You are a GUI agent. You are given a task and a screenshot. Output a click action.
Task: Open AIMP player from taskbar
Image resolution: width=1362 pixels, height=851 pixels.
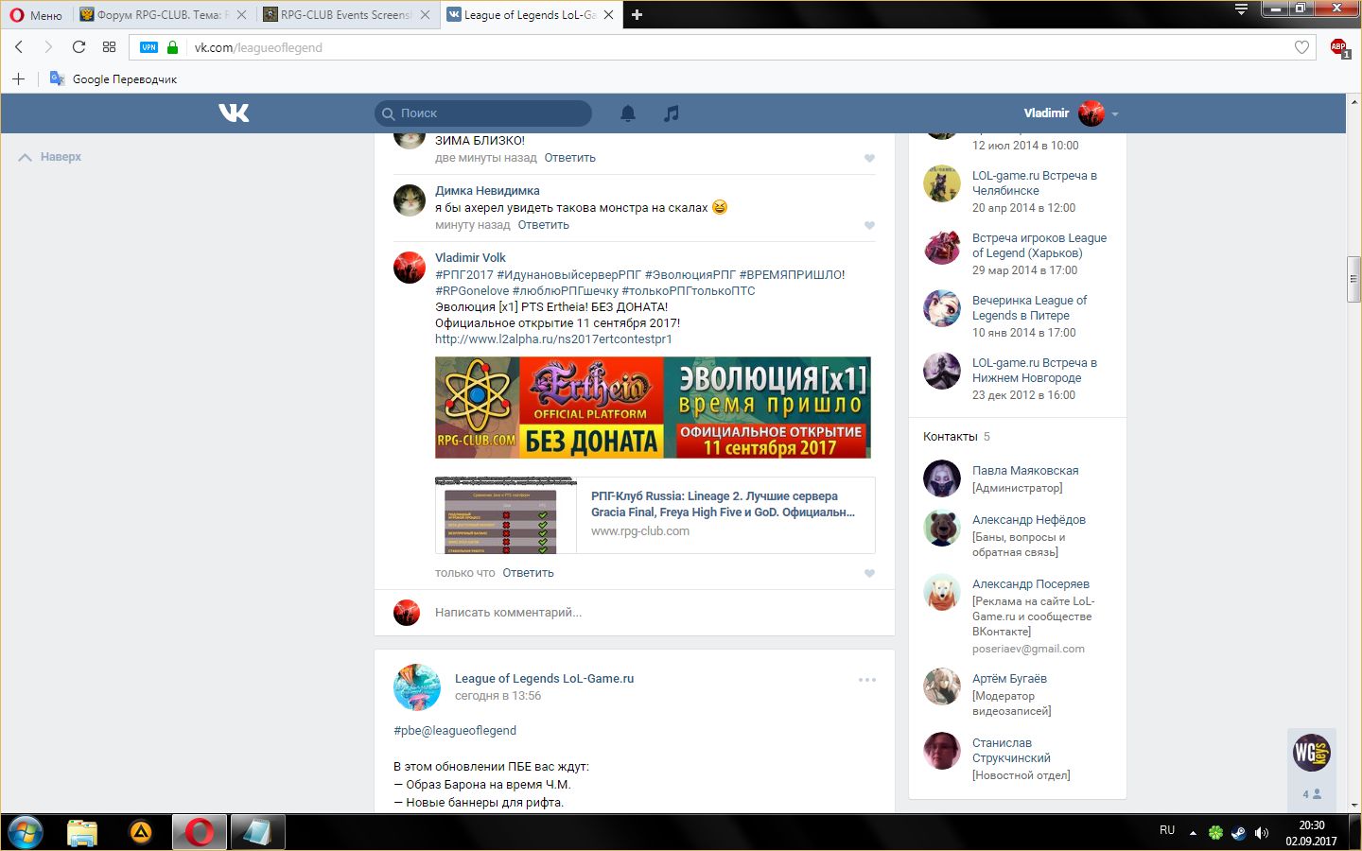pyautogui.click(x=140, y=833)
